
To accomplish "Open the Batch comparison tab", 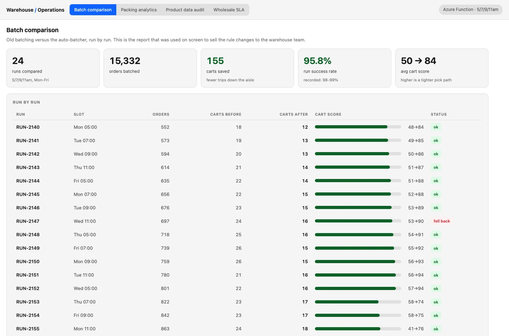I will point(93,10).
